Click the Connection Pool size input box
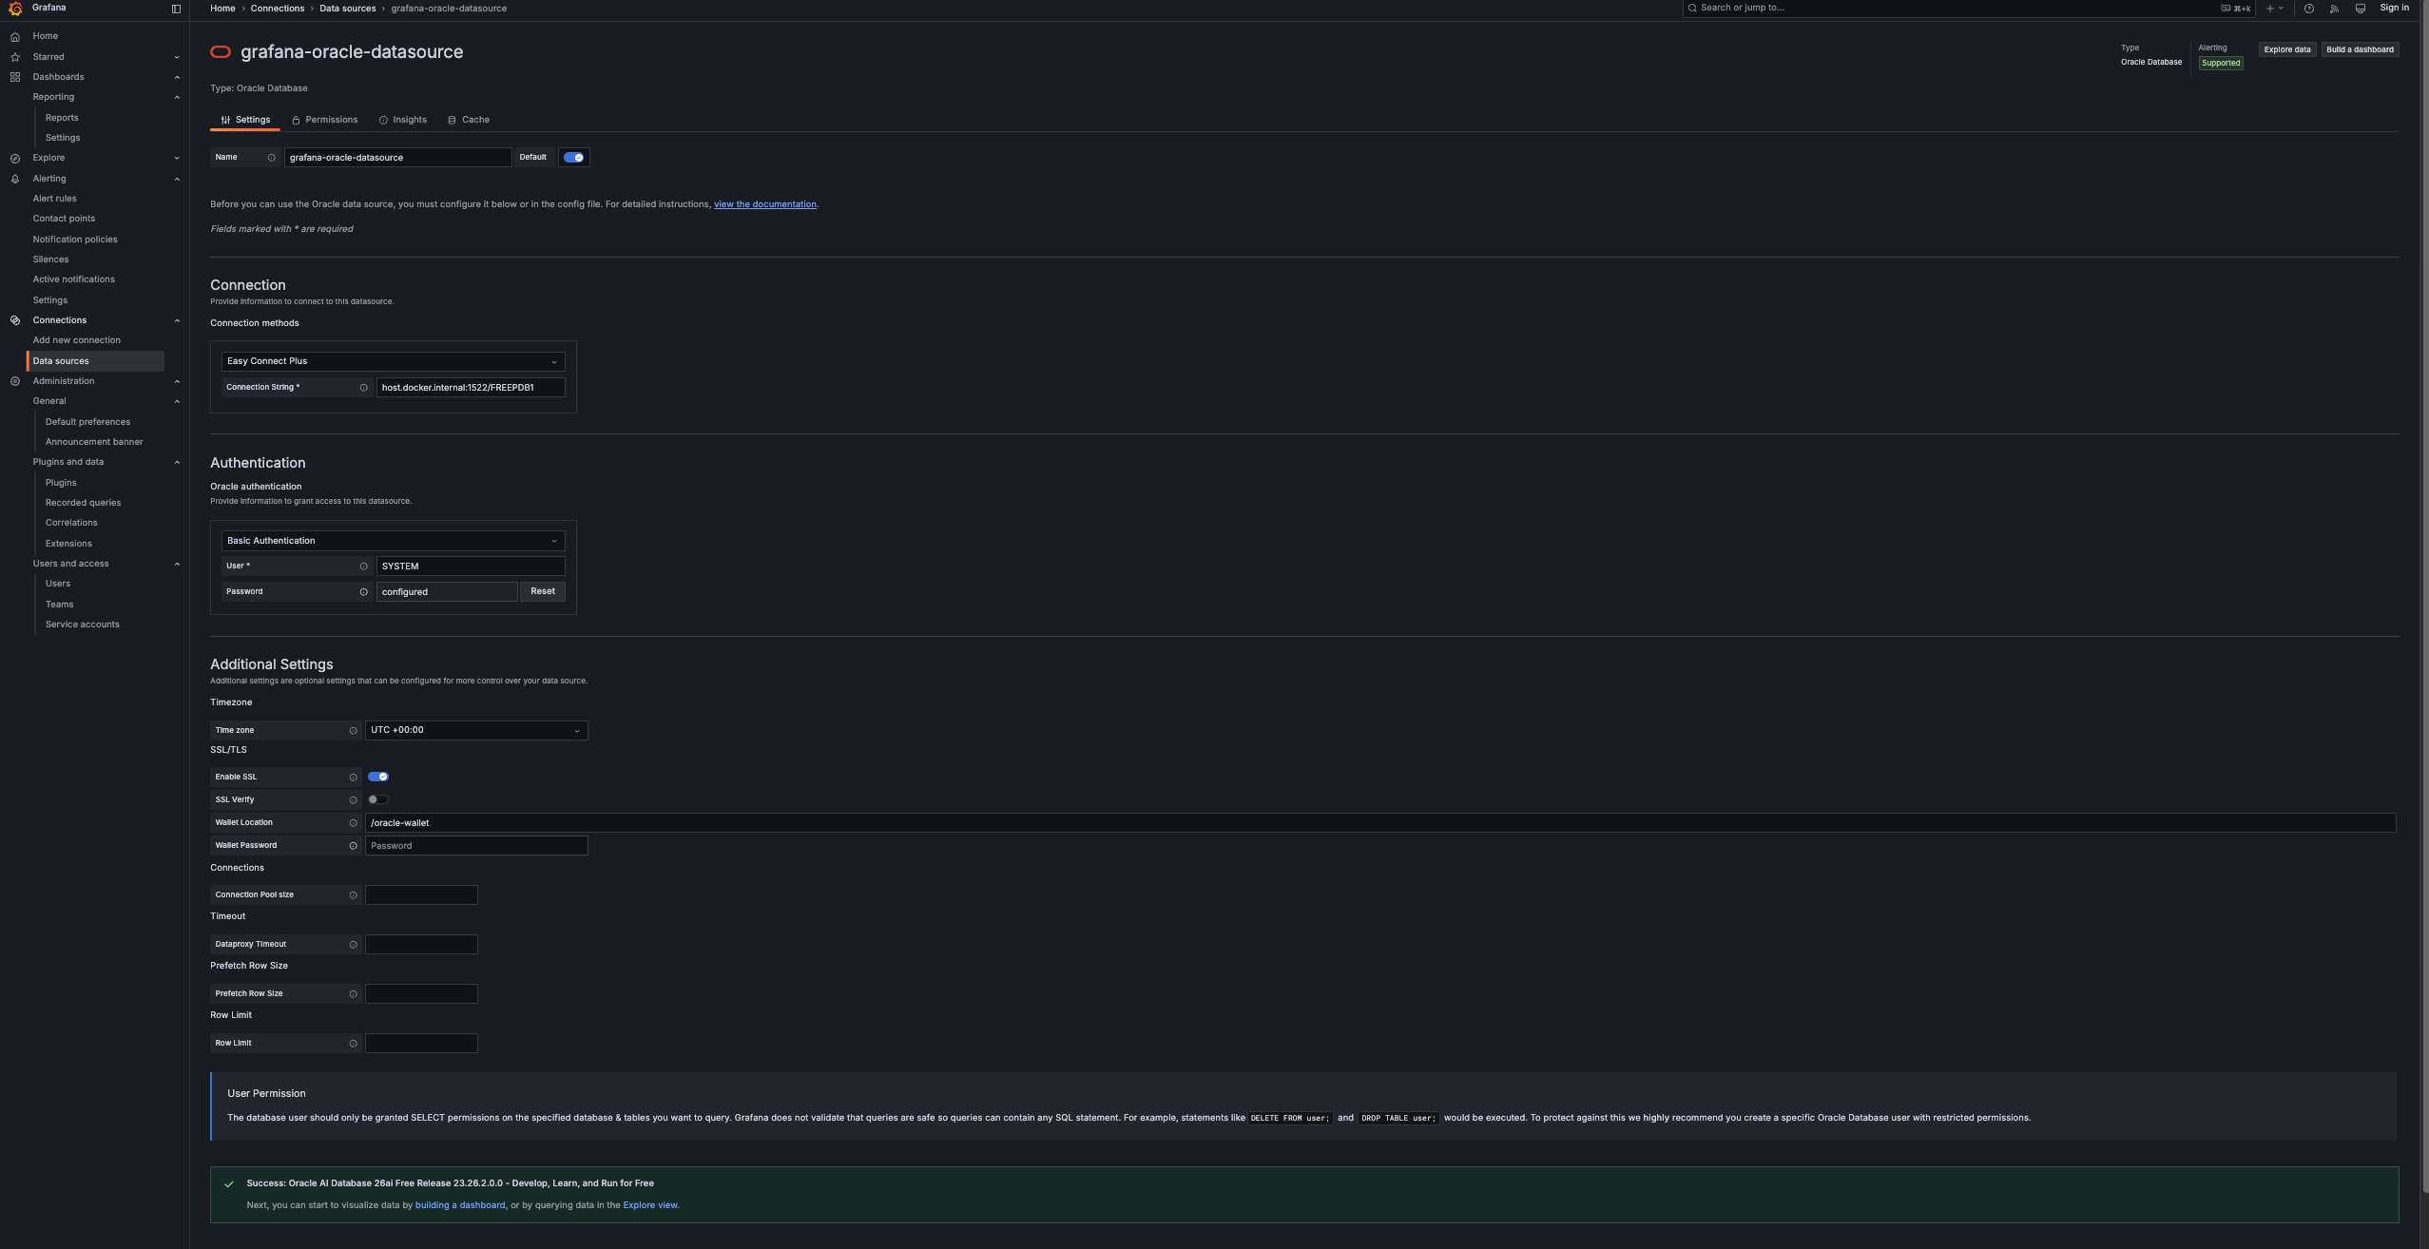 421,895
